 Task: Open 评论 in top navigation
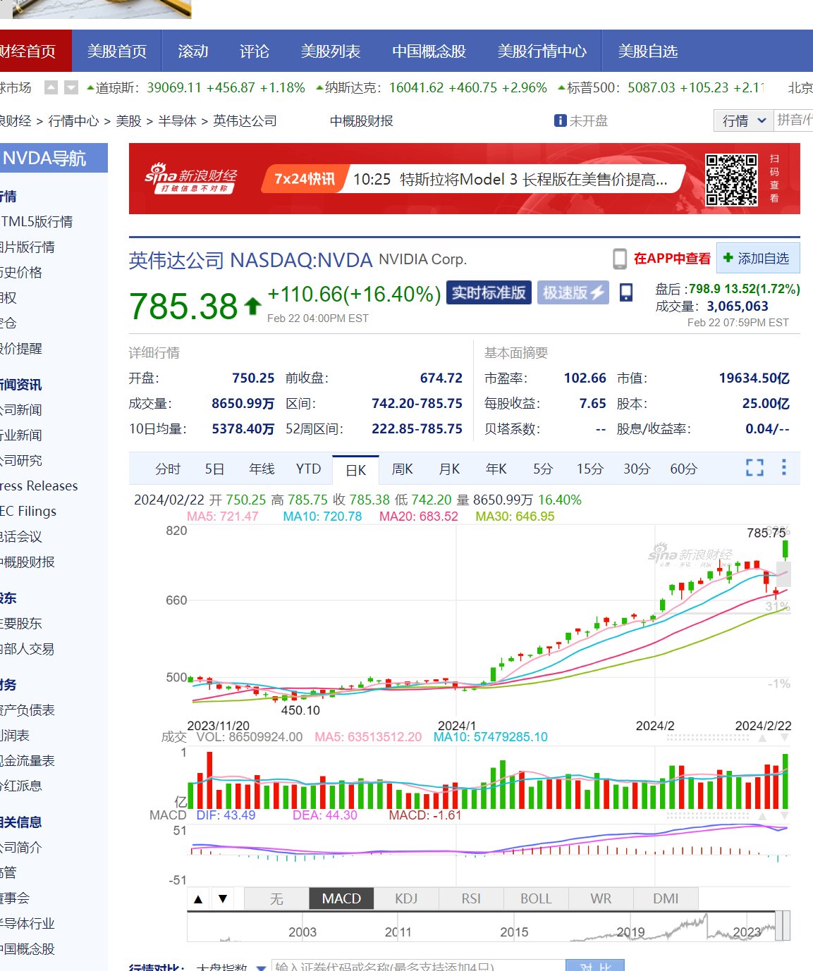click(x=254, y=51)
